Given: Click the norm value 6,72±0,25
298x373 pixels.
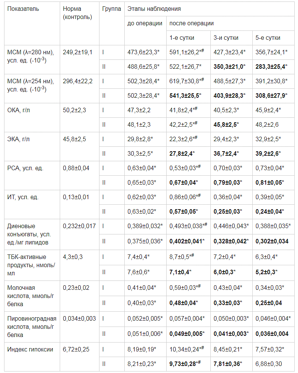Looking at the screenshot, I should tap(76, 349).
